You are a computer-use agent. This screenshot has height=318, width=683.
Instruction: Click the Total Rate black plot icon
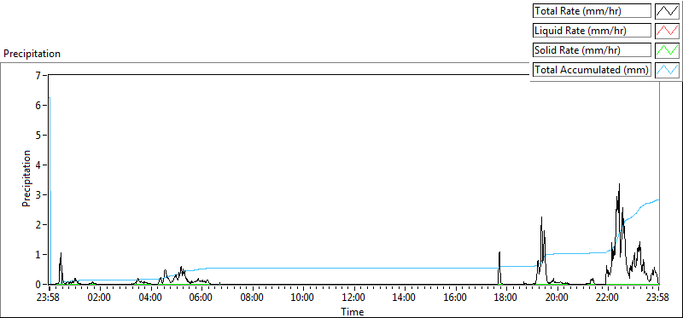pos(668,11)
